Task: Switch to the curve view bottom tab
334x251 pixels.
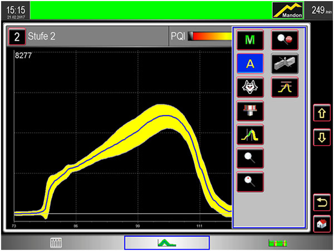Action: pyautogui.click(x=166, y=243)
